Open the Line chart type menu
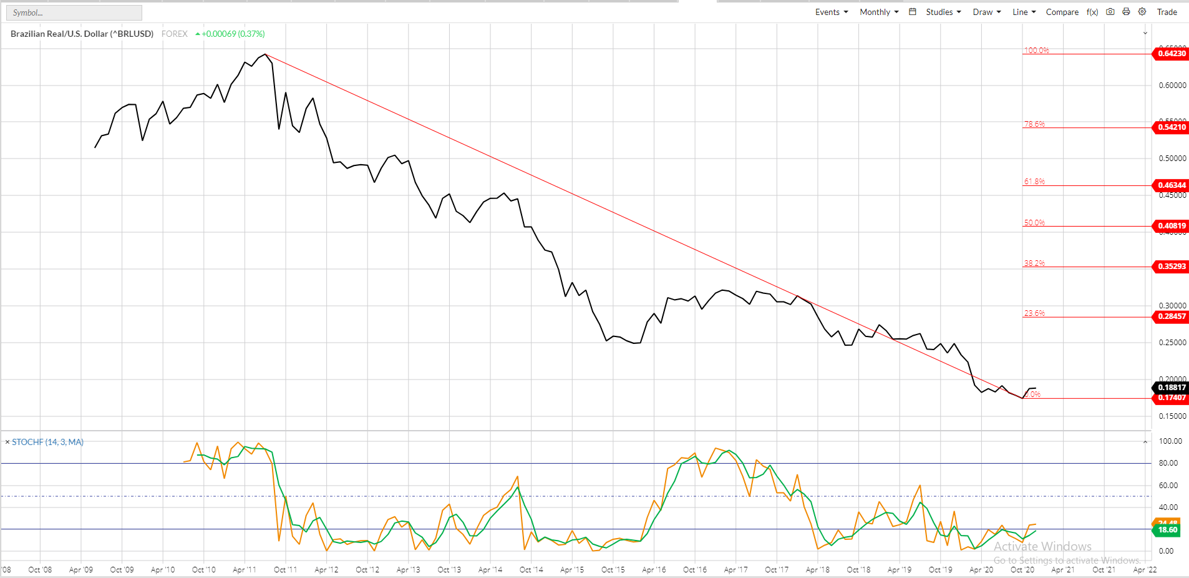 pyautogui.click(x=1024, y=12)
